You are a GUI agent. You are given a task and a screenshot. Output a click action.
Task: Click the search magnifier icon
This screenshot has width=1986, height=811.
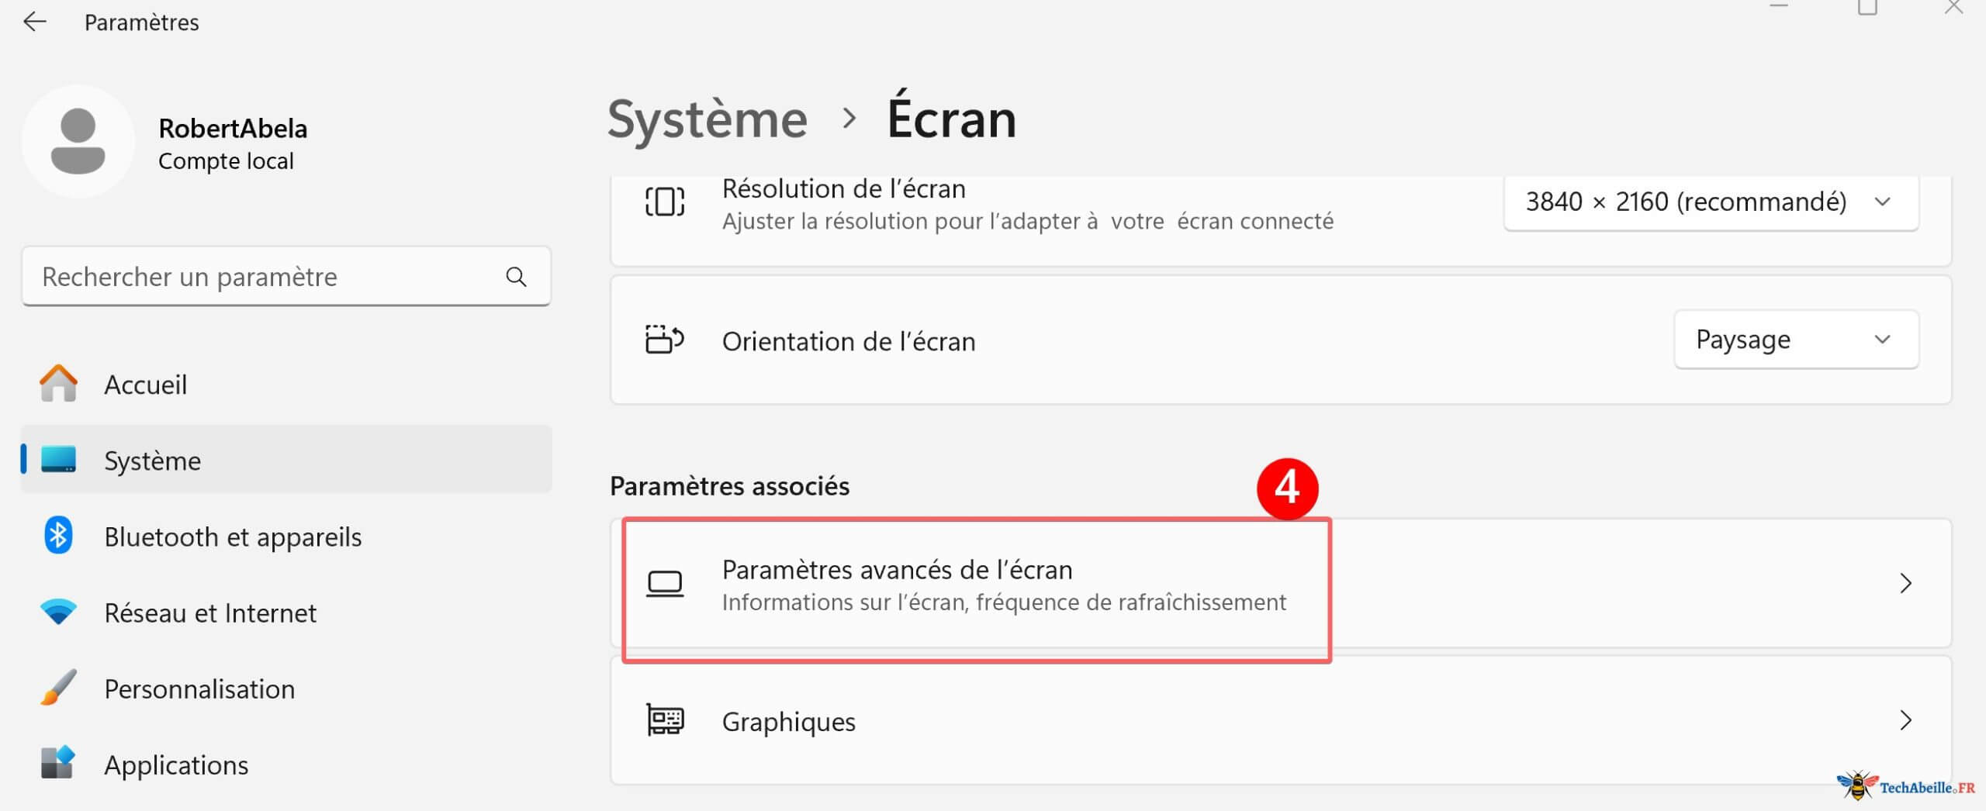[x=516, y=277]
